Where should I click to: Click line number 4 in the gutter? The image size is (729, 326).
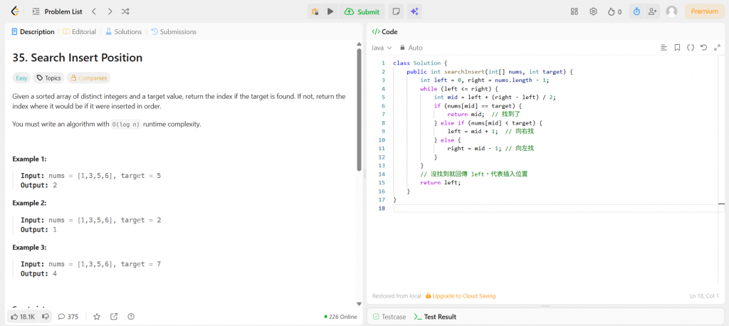382,88
